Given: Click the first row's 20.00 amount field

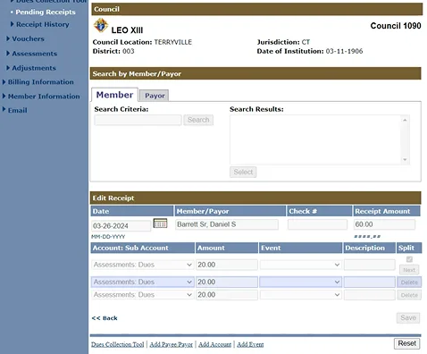Looking at the screenshot, I should click(227, 265).
